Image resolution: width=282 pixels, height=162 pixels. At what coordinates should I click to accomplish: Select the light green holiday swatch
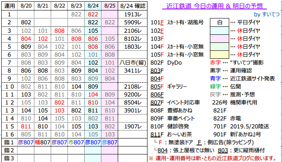tap(220, 47)
